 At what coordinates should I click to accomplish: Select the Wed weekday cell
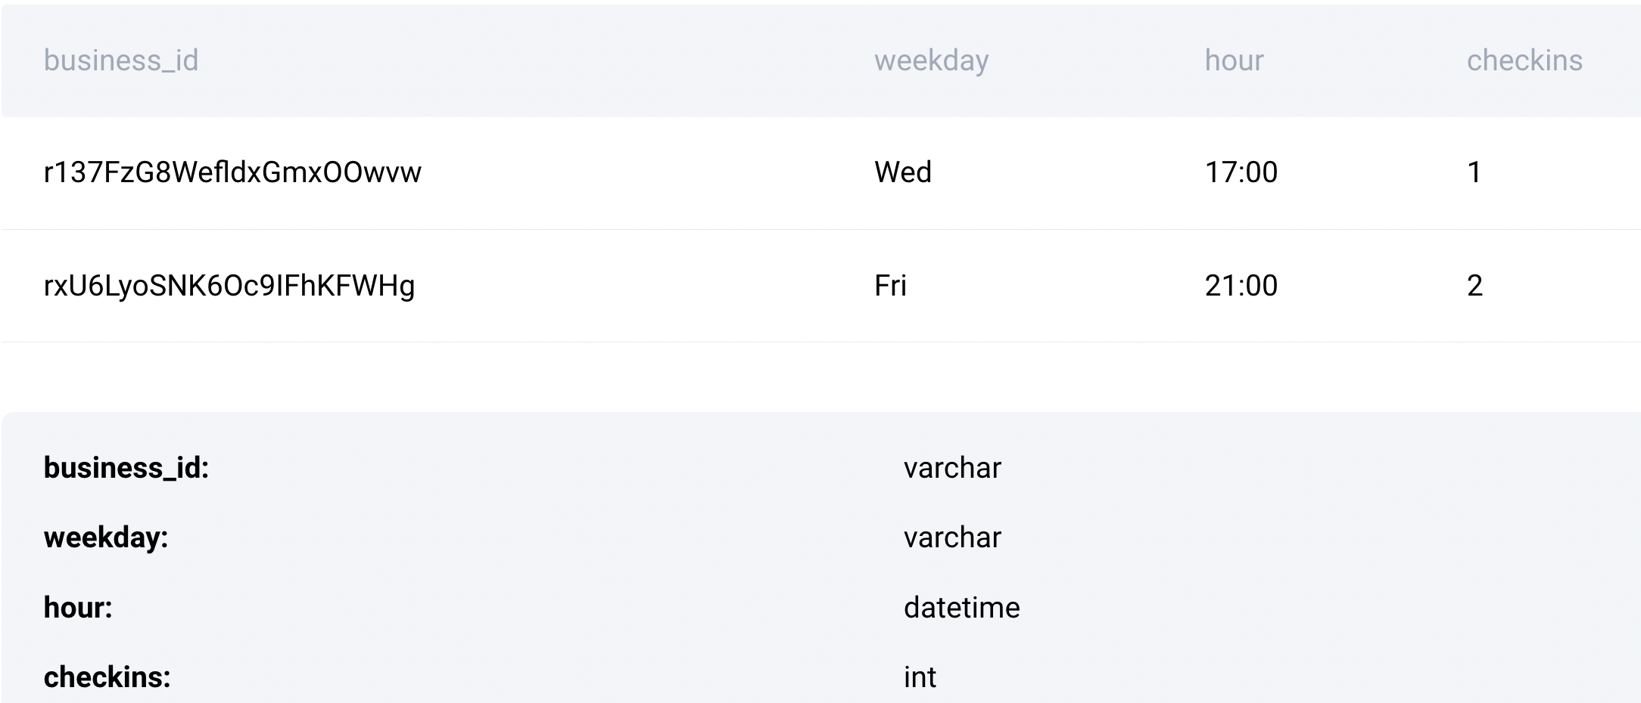point(903,172)
